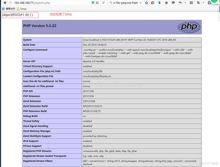
Task: Select the Zend Extension Build value API220131226,TS
Action: (92, 106)
